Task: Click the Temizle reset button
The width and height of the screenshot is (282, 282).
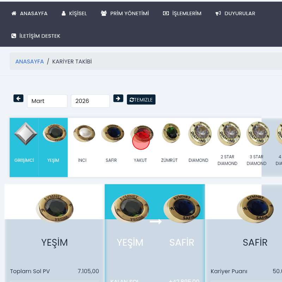Action: (x=141, y=99)
